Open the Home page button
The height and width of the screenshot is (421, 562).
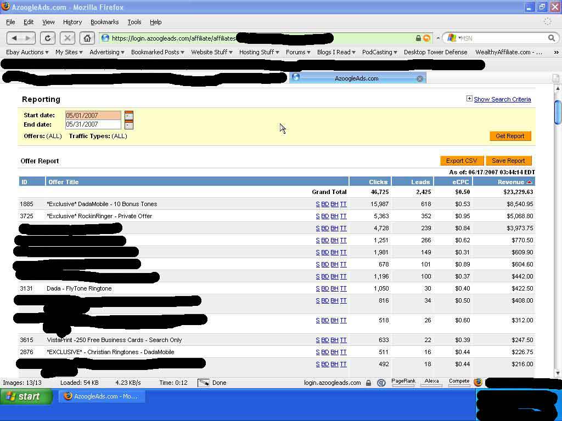tap(87, 38)
